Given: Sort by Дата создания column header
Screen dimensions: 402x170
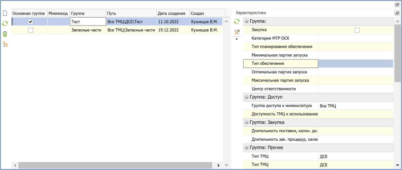Looking at the screenshot, I should tap(172, 13).
